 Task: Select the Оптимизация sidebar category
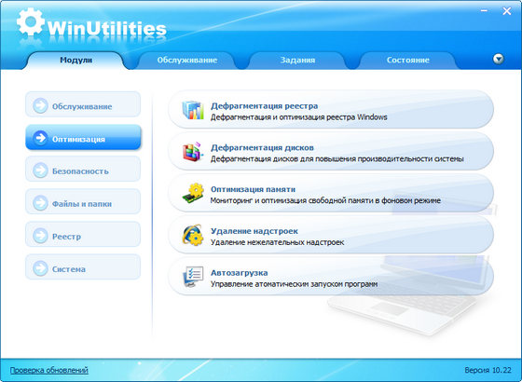tap(83, 137)
